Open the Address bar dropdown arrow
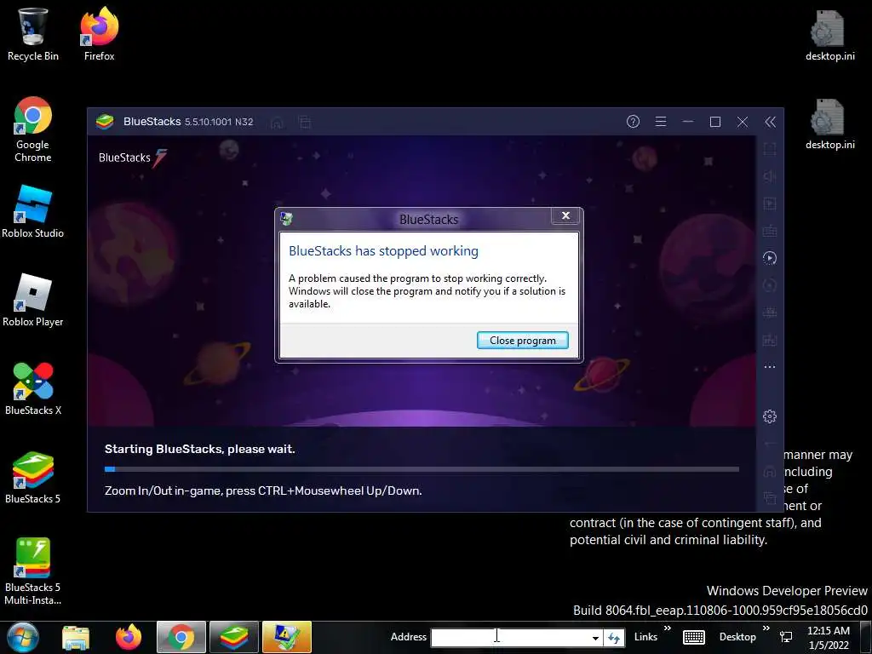This screenshot has height=654, width=872. click(x=595, y=637)
